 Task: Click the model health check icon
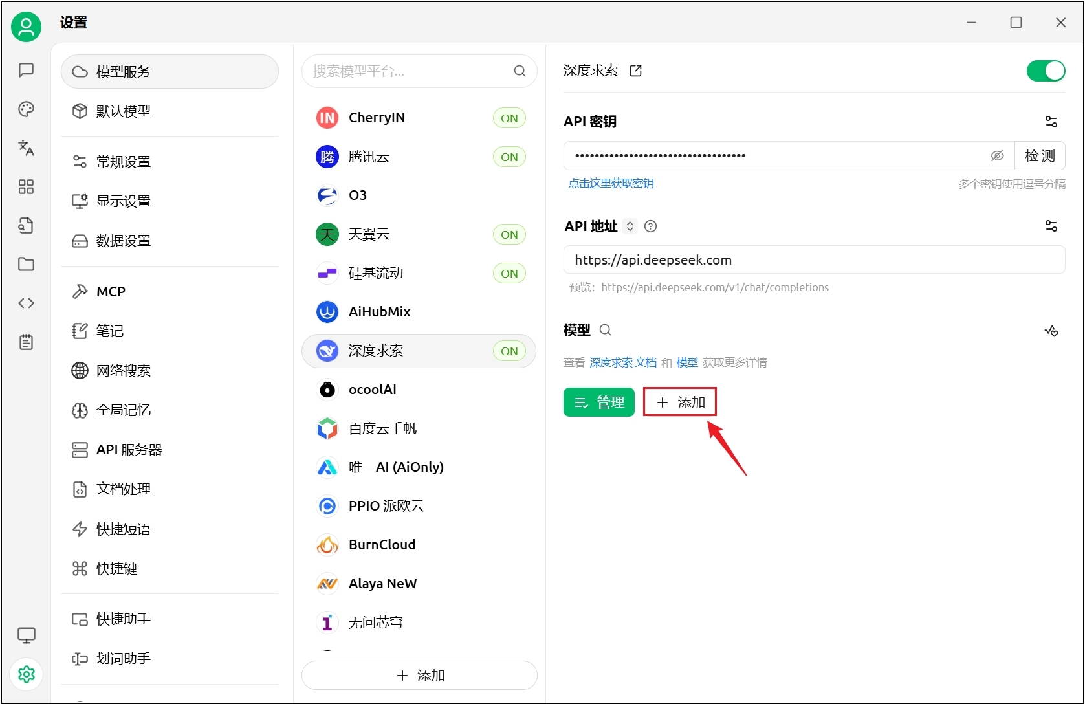(1051, 331)
